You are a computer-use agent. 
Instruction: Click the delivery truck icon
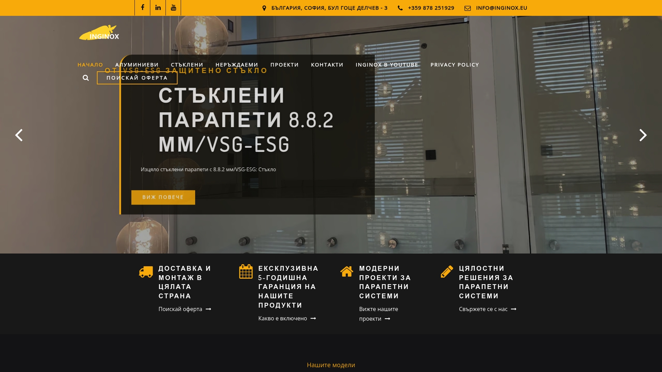pyautogui.click(x=145, y=271)
